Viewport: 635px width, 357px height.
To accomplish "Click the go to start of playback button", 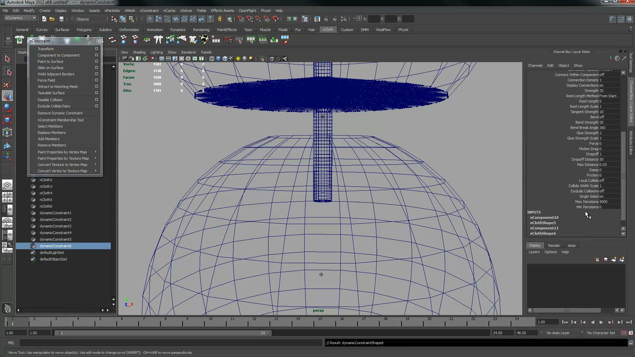I will pyautogui.click(x=565, y=322).
